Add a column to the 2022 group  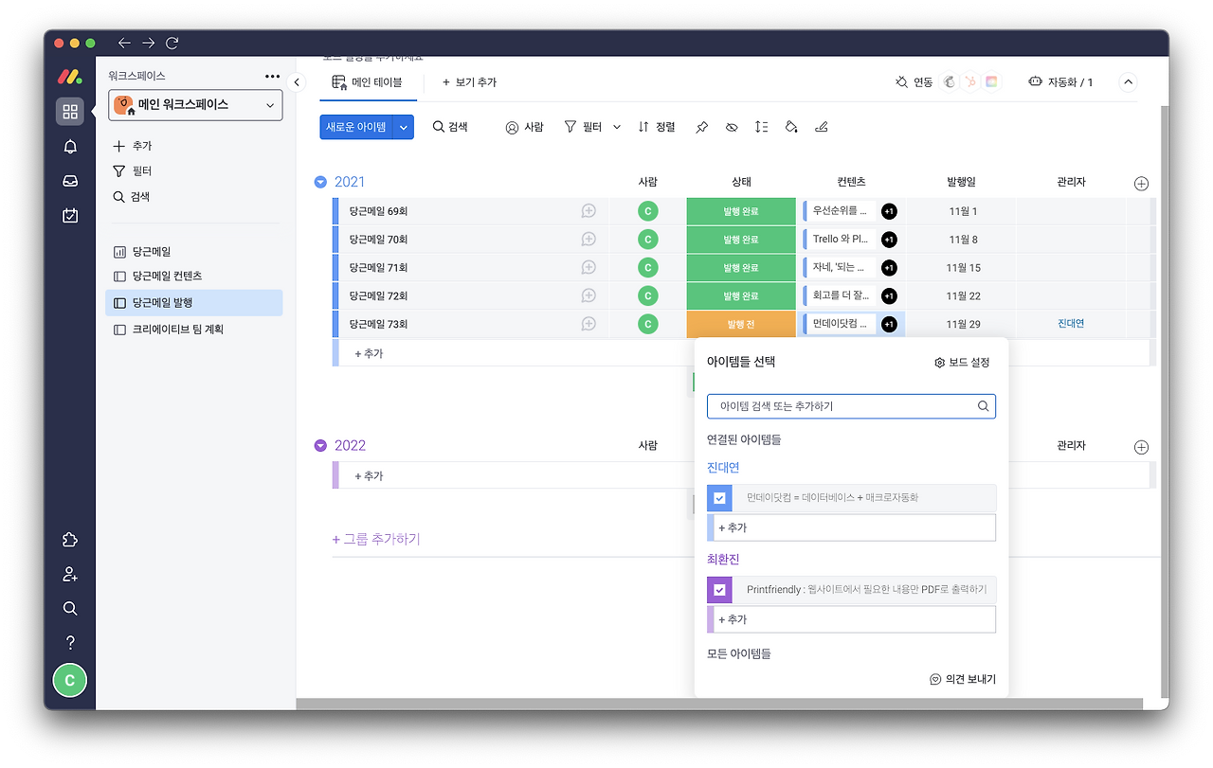click(x=1141, y=447)
